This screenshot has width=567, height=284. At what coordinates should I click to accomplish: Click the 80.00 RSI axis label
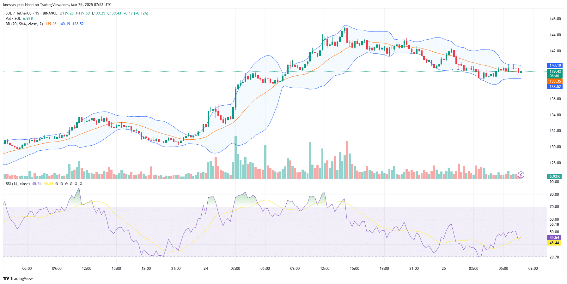coord(554,194)
